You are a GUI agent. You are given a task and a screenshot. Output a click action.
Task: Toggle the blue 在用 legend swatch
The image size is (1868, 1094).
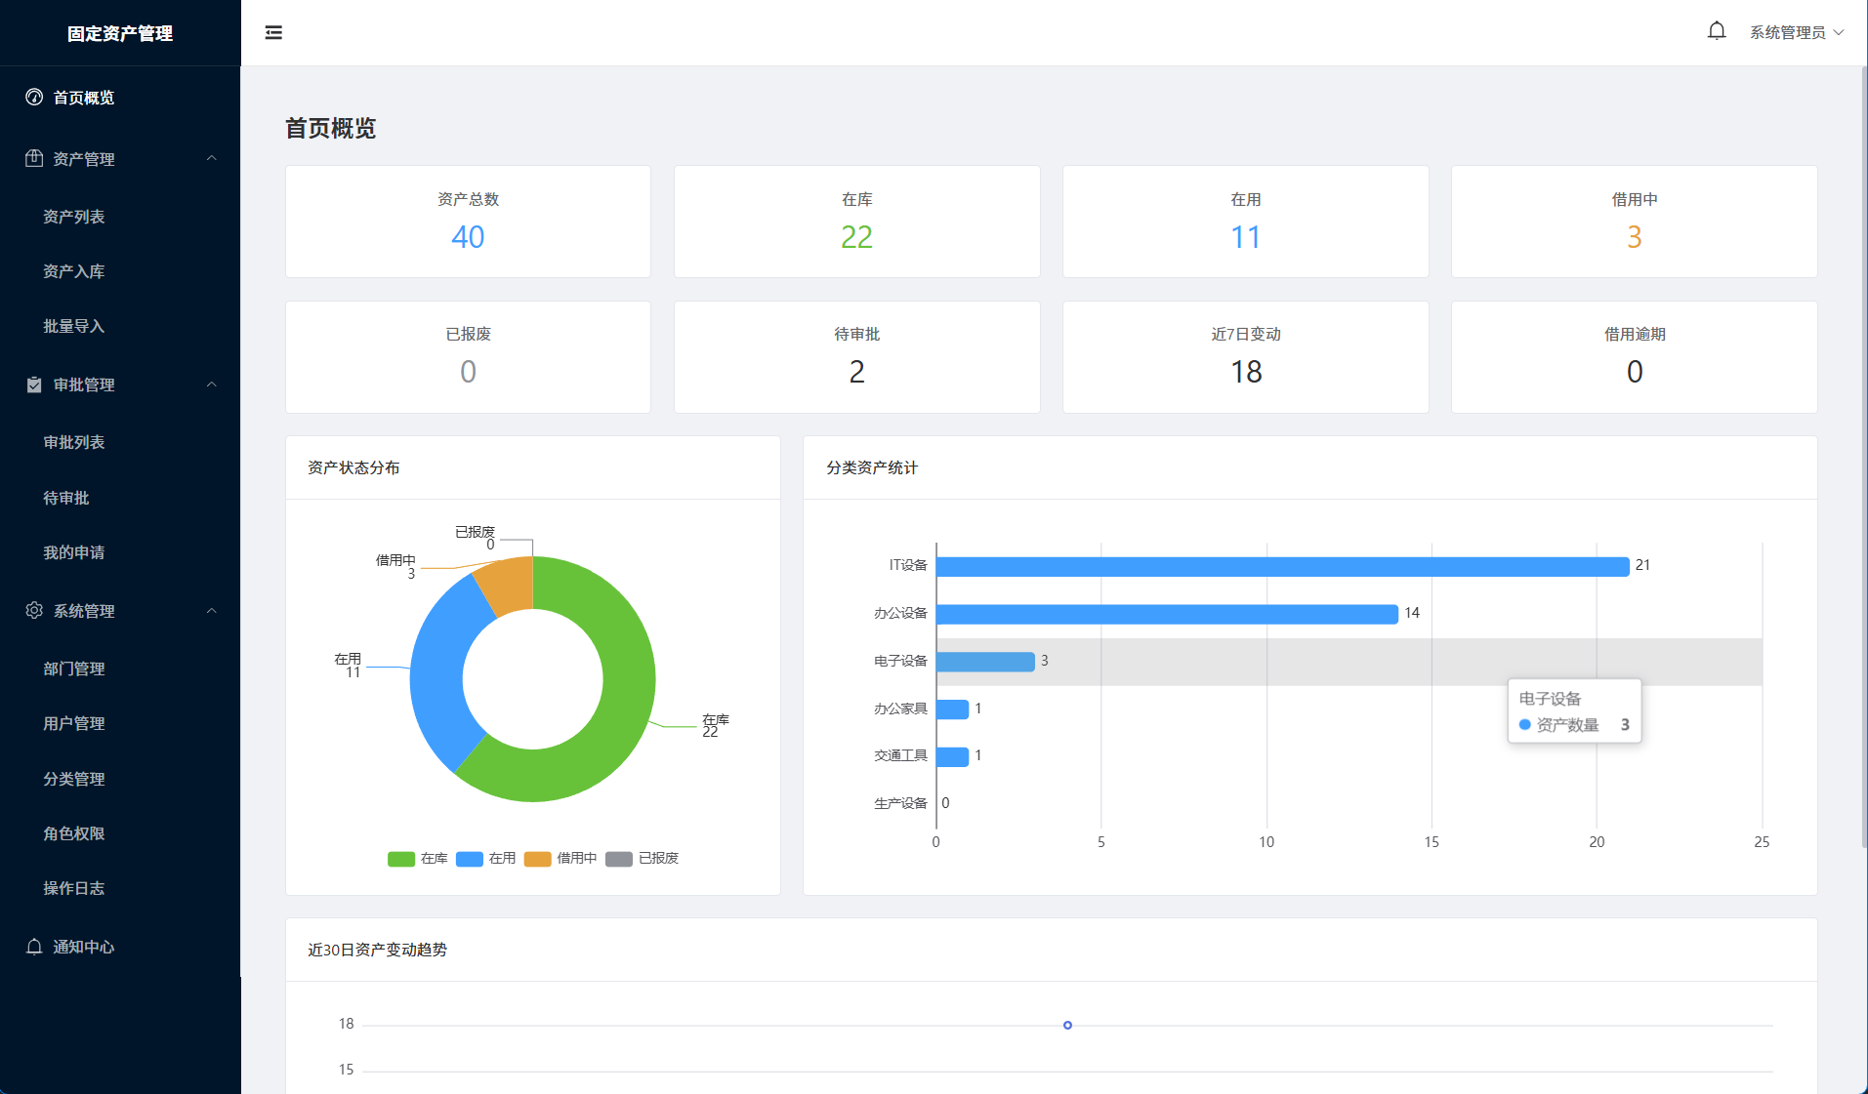pos(470,859)
